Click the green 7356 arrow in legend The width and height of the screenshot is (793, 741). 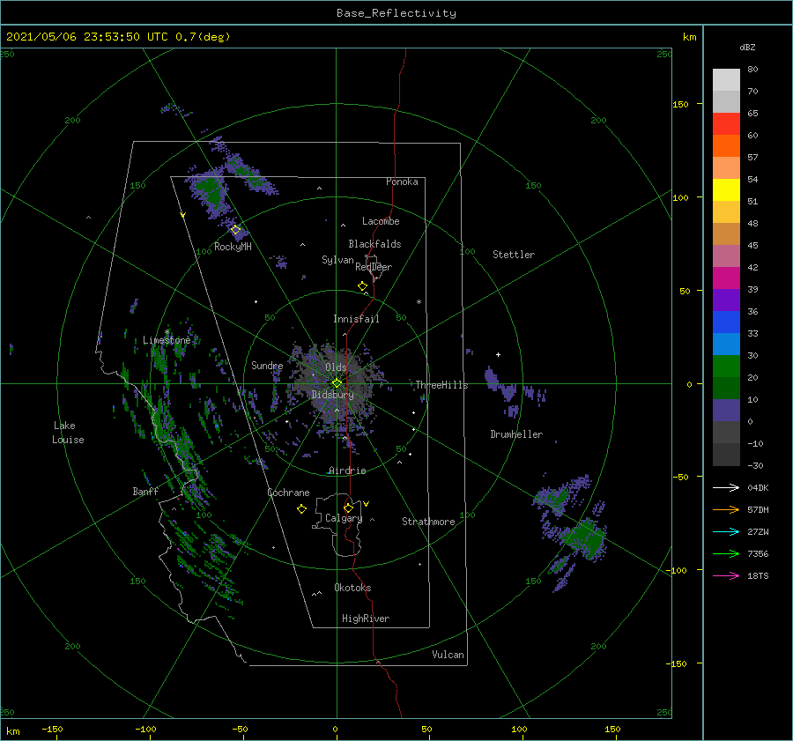tap(726, 554)
